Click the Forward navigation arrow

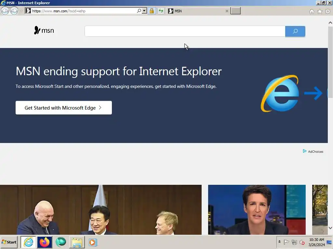tap(14, 11)
